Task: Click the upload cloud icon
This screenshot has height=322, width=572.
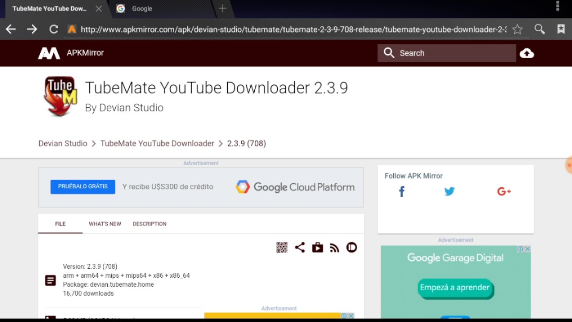Action: pos(527,53)
